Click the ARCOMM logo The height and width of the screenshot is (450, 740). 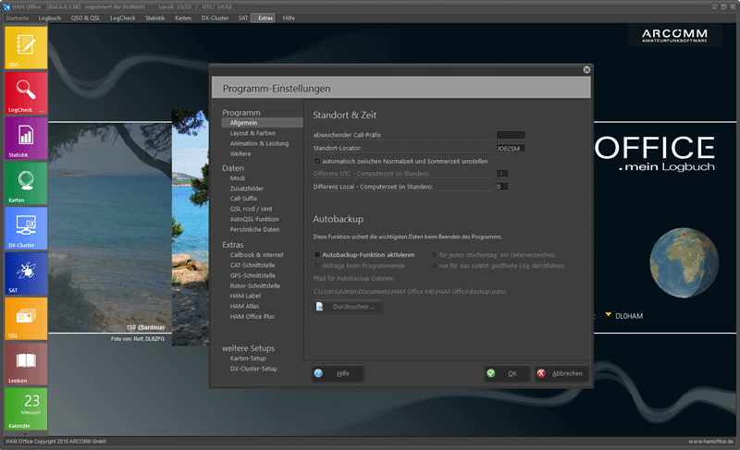click(x=674, y=35)
